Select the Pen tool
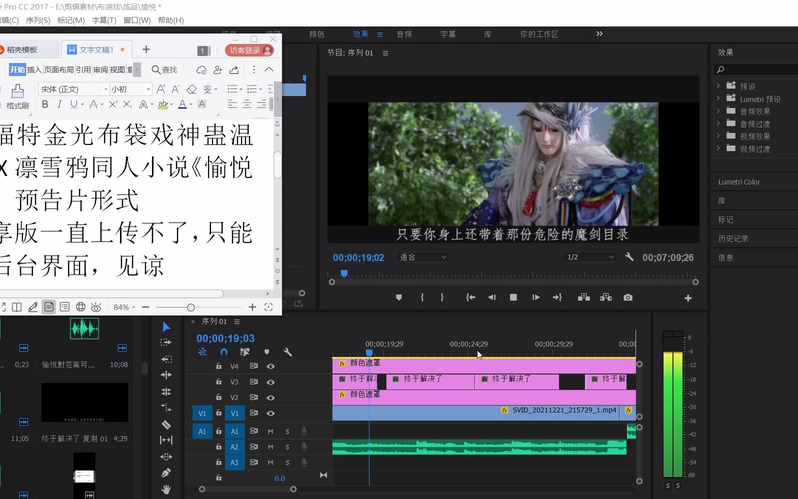Viewport: 798px width, 499px height. pos(166,472)
